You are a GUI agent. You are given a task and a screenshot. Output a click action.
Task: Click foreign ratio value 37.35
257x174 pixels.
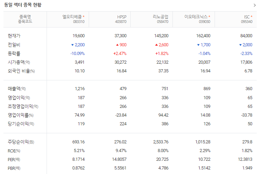(x=163, y=71)
